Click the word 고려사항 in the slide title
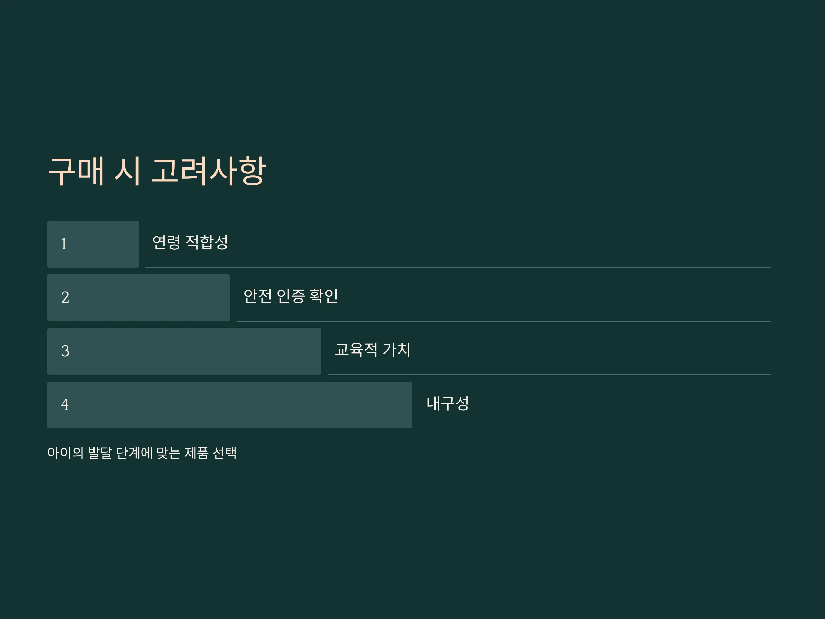 coord(209,171)
